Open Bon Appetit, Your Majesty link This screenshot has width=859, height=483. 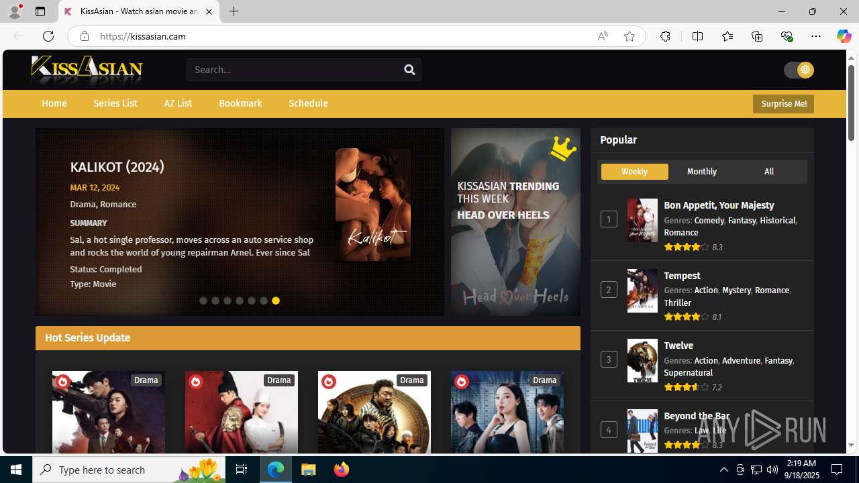click(x=719, y=205)
